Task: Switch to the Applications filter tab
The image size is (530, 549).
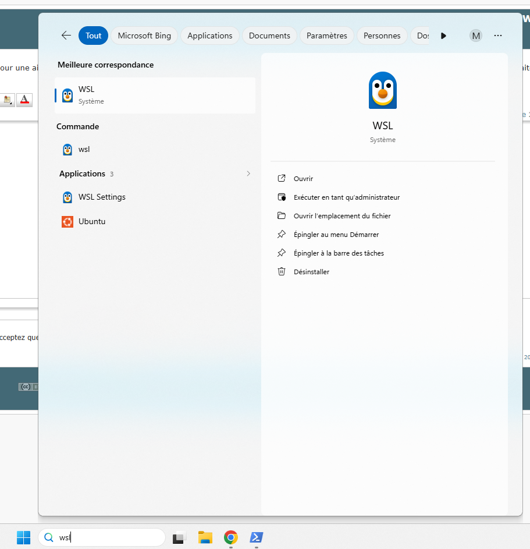Action: pos(210,36)
